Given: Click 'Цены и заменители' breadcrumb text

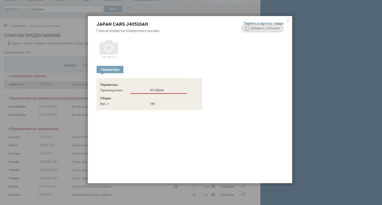Looking at the screenshot, I should [x=45, y=26].
